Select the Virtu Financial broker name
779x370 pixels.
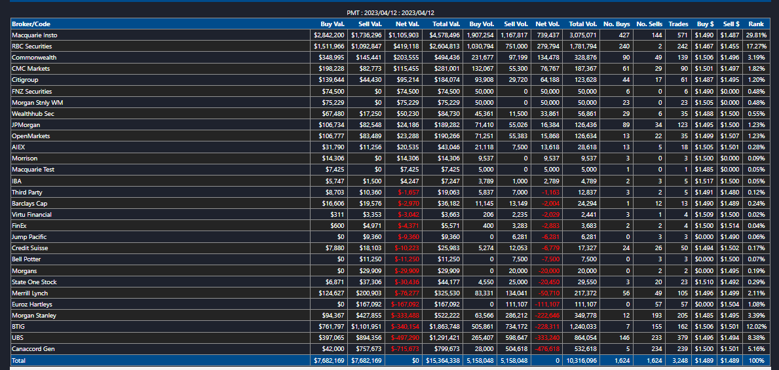point(32,215)
